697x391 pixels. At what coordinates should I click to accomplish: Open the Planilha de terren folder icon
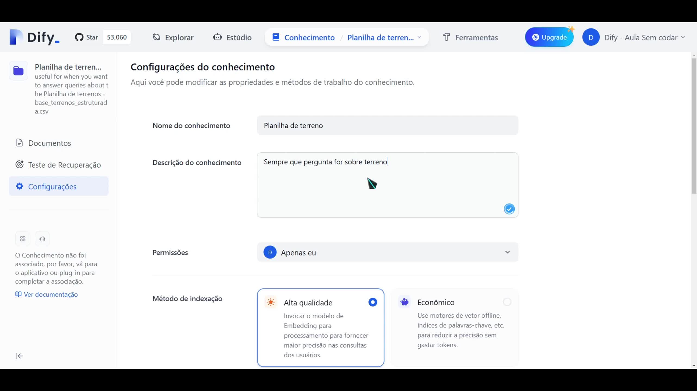point(18,71)
